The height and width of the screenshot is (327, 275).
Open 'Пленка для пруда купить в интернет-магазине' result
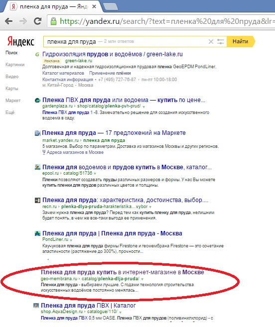[123, 272]
